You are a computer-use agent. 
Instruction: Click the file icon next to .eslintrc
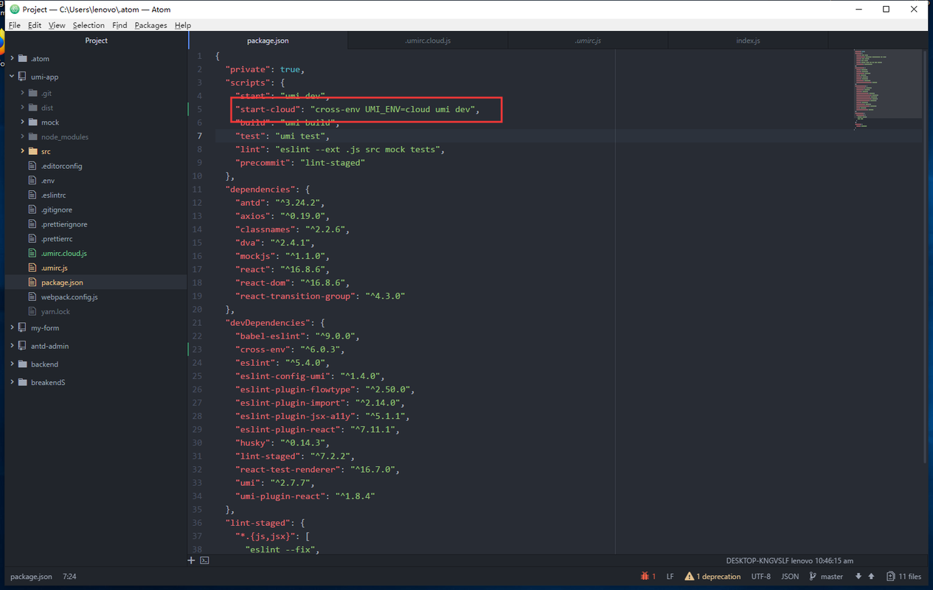coord(32,195)
